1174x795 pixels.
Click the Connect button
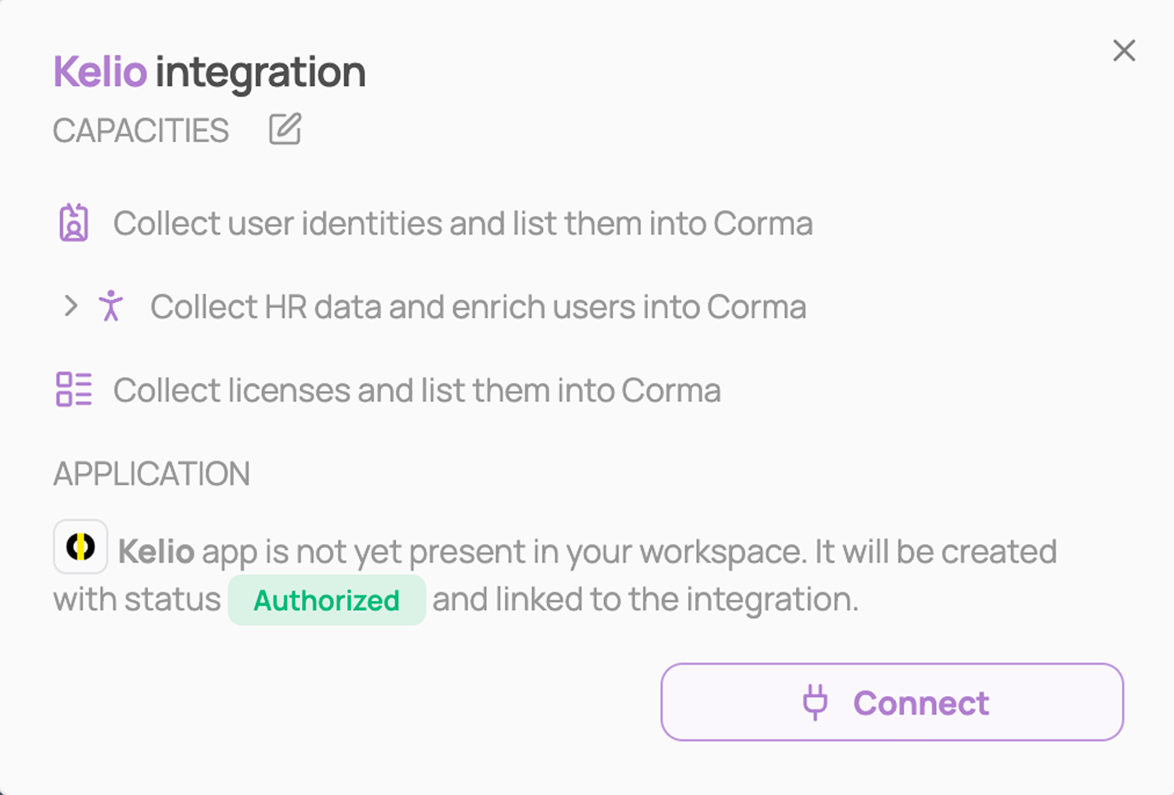click(892, 702)
